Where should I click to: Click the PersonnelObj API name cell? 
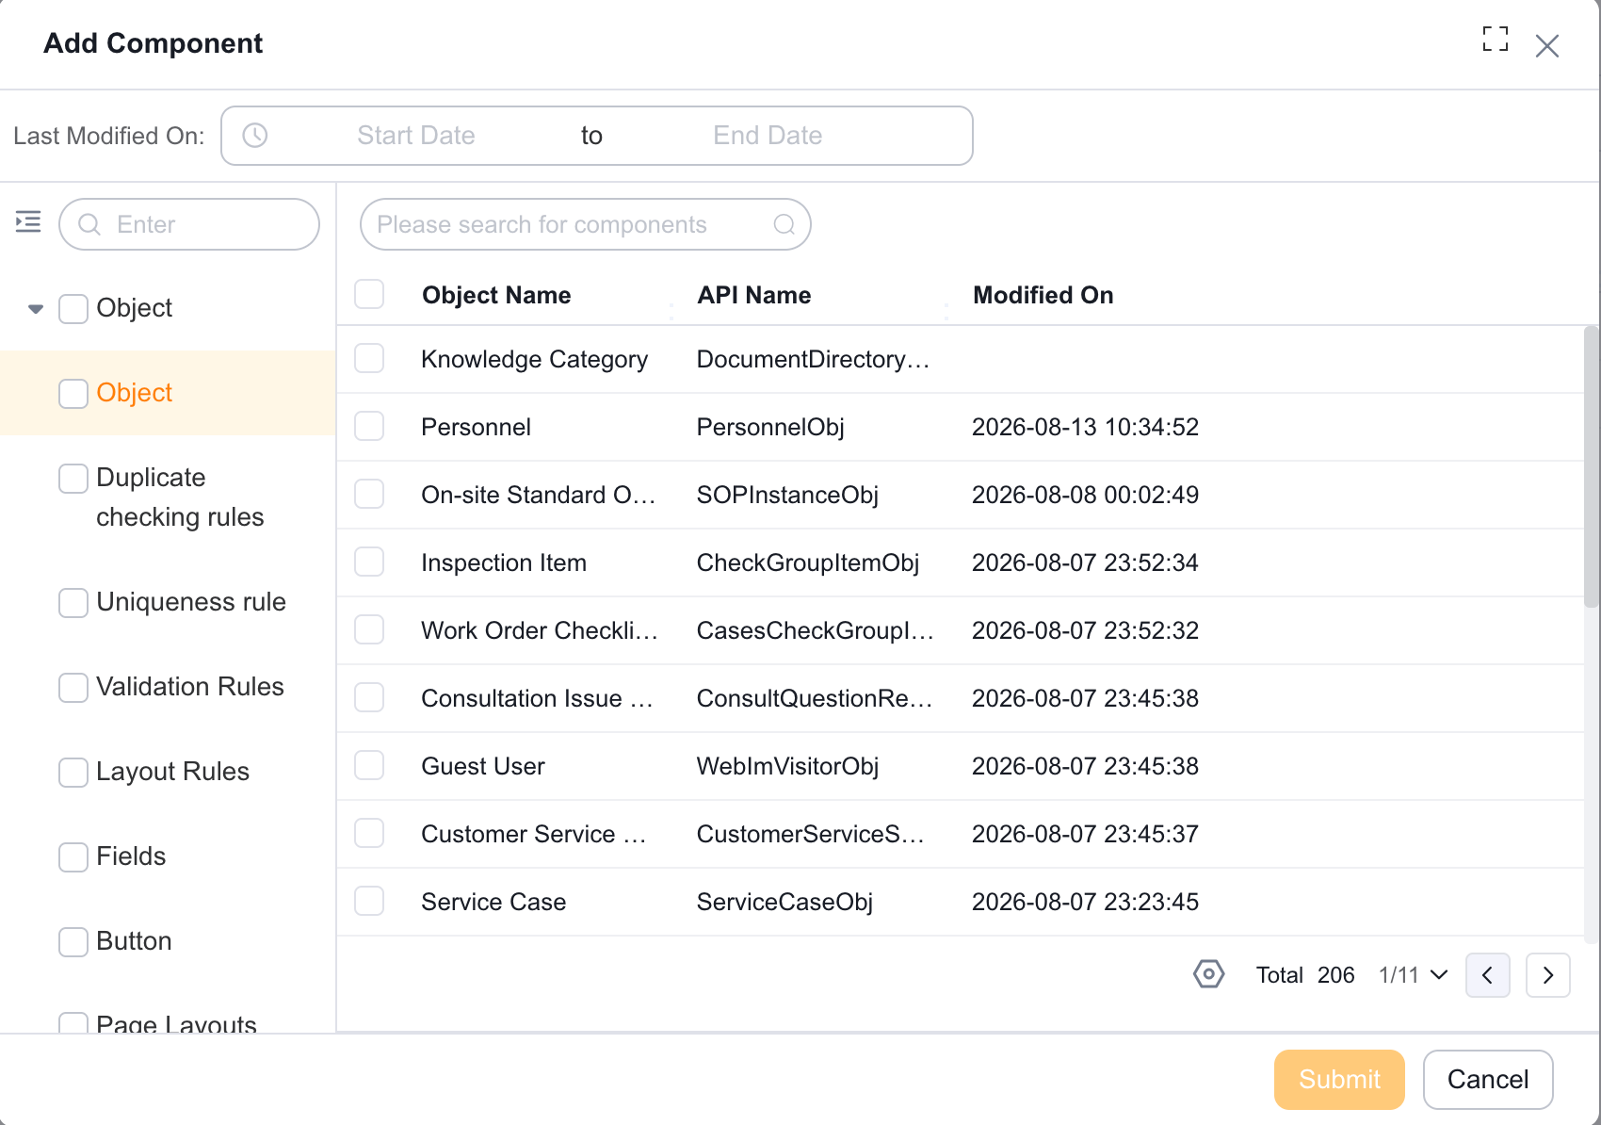coord(770,427)
